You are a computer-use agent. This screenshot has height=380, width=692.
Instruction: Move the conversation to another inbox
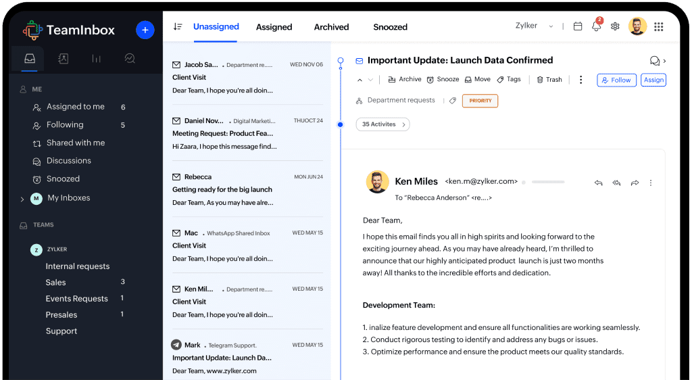click(x=478, y=79)
